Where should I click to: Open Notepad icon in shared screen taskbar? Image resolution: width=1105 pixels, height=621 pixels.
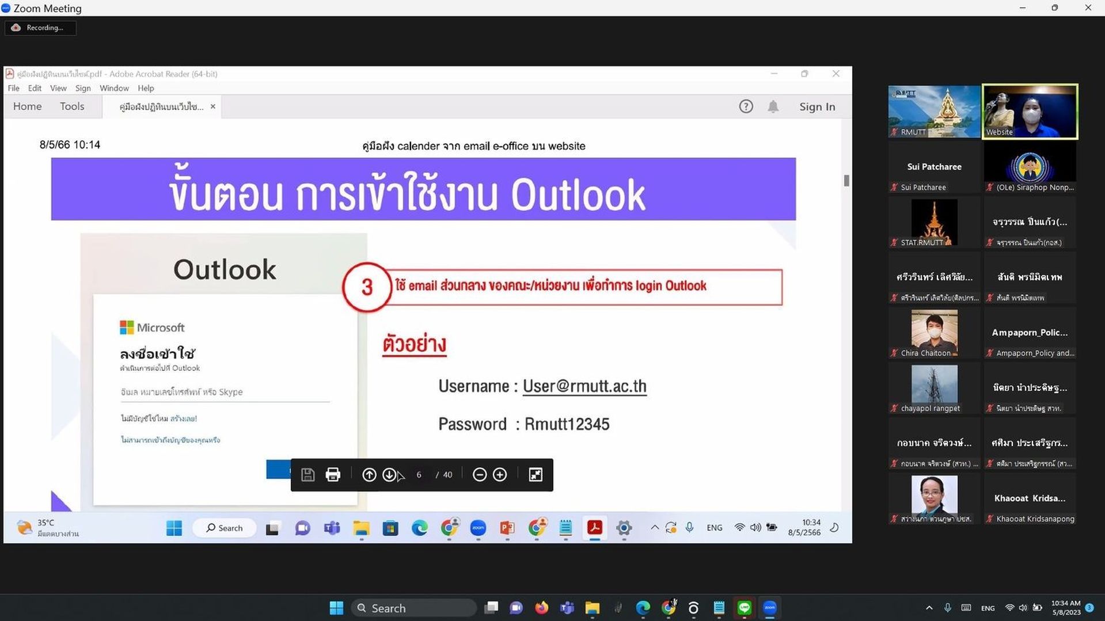565,528
